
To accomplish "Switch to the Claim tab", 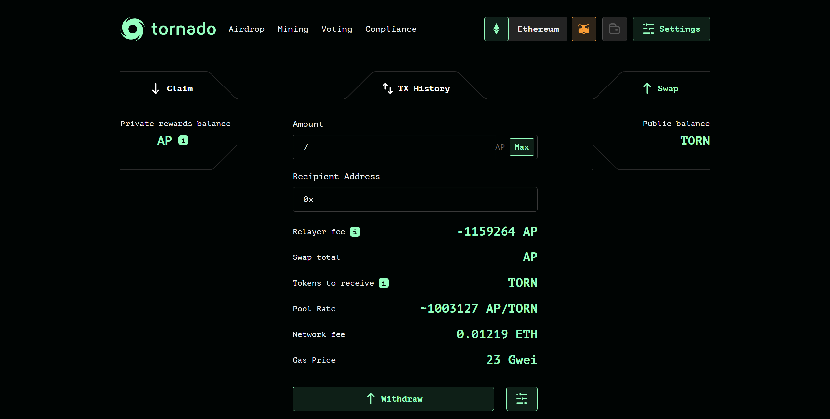I will (173, 88).
